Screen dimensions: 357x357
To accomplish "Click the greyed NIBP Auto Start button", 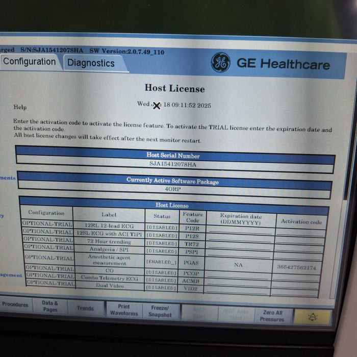I will (x=236, y=315).
